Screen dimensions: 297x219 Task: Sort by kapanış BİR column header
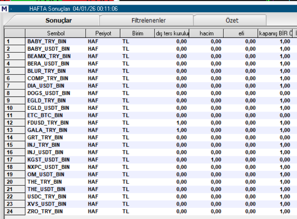[x=275, y=33]
